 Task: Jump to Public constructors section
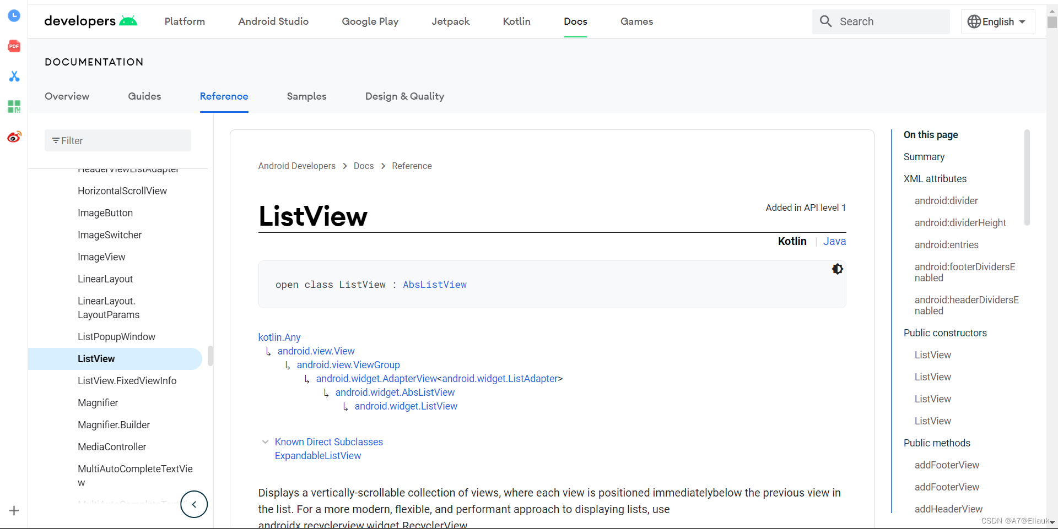click(945, 333)
